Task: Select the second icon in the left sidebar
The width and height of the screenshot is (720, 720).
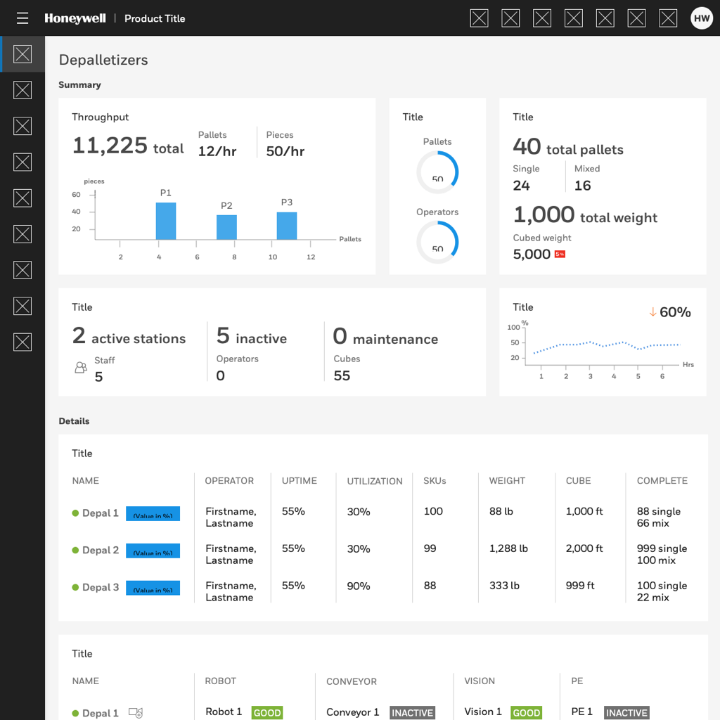Action: click(22, 90)
